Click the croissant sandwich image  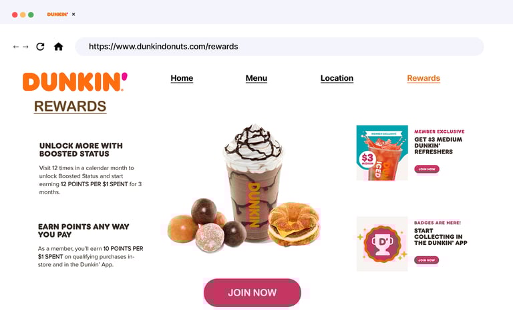(293, 224)
